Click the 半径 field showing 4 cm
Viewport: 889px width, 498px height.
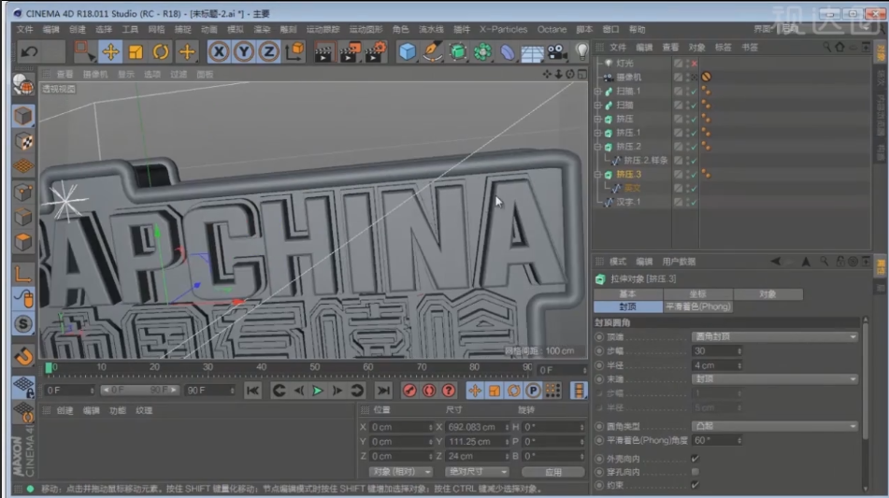pos(717,365)
